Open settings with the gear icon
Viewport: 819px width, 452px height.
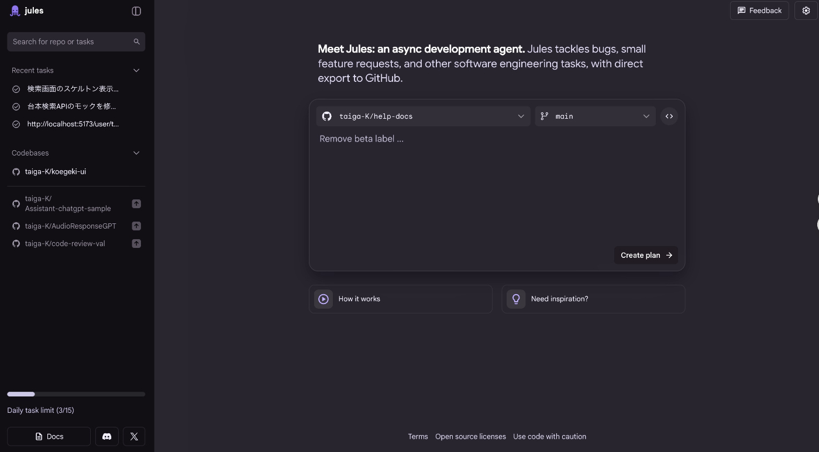(806, 11)
